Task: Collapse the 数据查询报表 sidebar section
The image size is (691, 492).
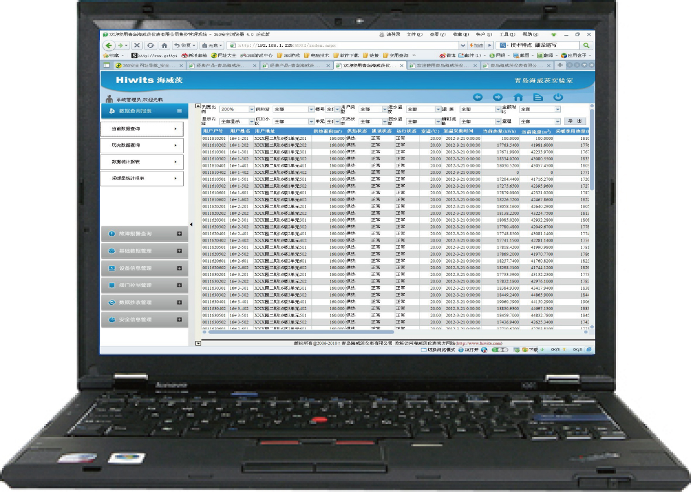Action: point(180,111)
